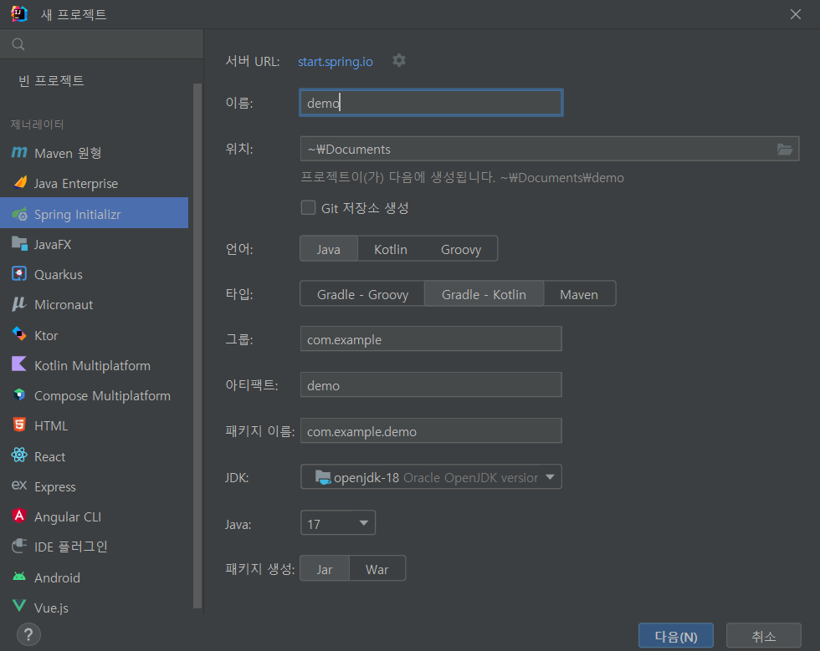
Task: Click the Micronaut mu icon
Action: coord(19,304)
